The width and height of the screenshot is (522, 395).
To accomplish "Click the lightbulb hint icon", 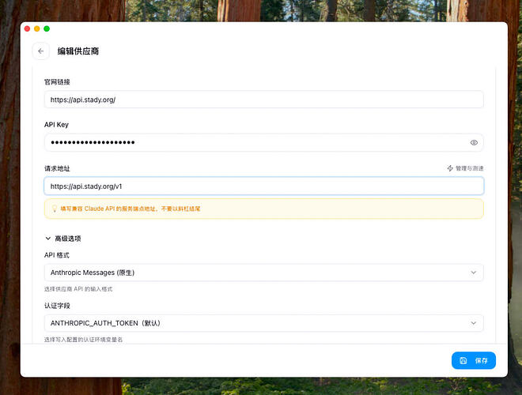I will pyautogui.click(x=55, y=209).
